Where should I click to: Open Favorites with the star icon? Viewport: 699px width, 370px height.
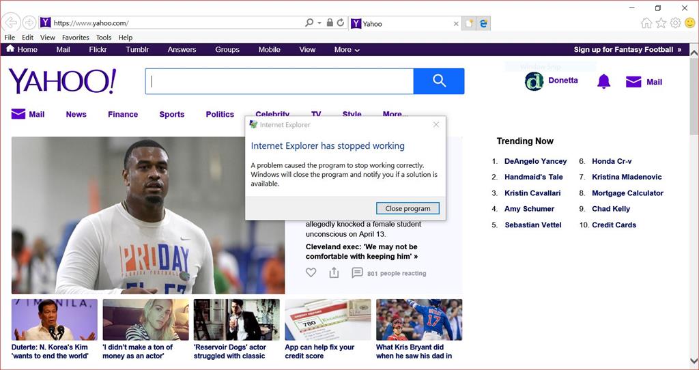pyautogui.click(x=661, y=23)
